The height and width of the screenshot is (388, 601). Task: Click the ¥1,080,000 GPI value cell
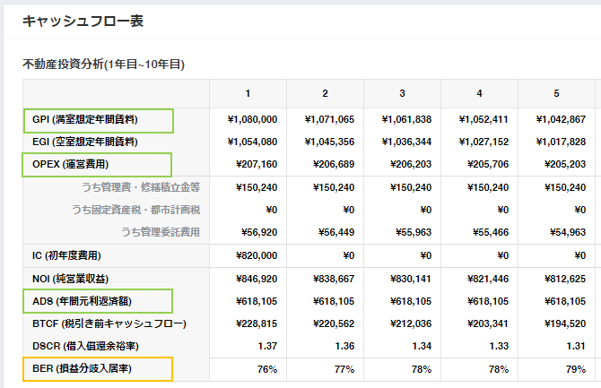pyautogui.click(x=253, y=119)
